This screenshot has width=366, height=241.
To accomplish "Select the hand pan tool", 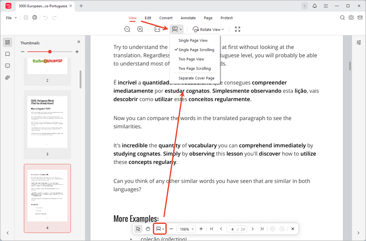I will coord(148,229).
